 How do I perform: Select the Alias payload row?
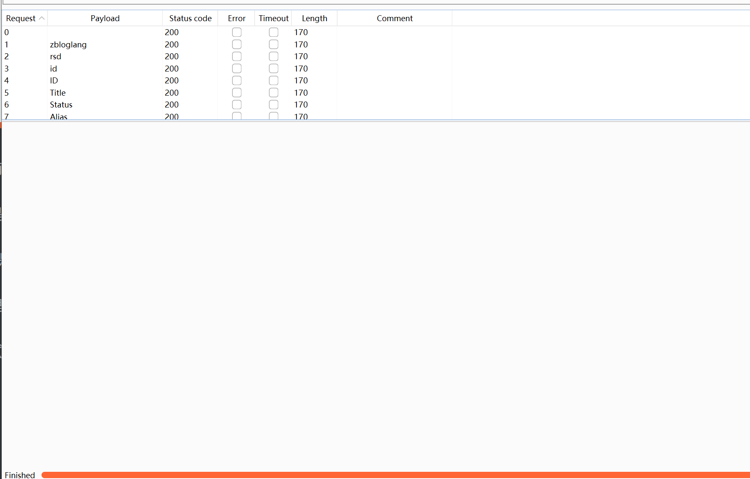(x=58, y=116)
